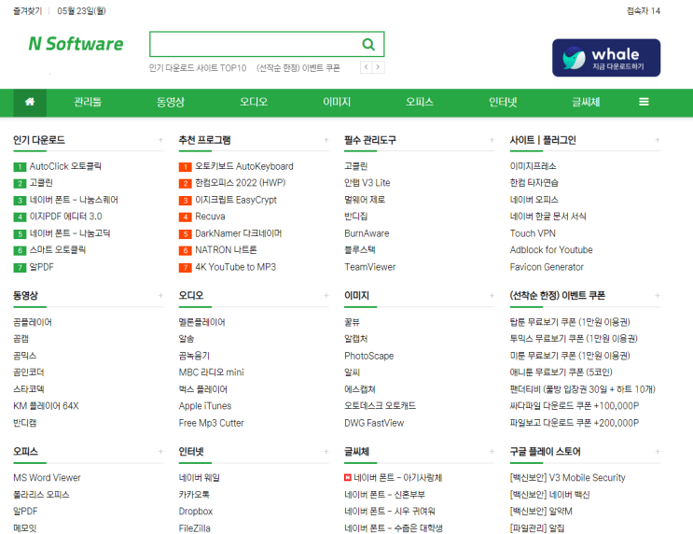Open Favicon Generator link

(547, 267)
